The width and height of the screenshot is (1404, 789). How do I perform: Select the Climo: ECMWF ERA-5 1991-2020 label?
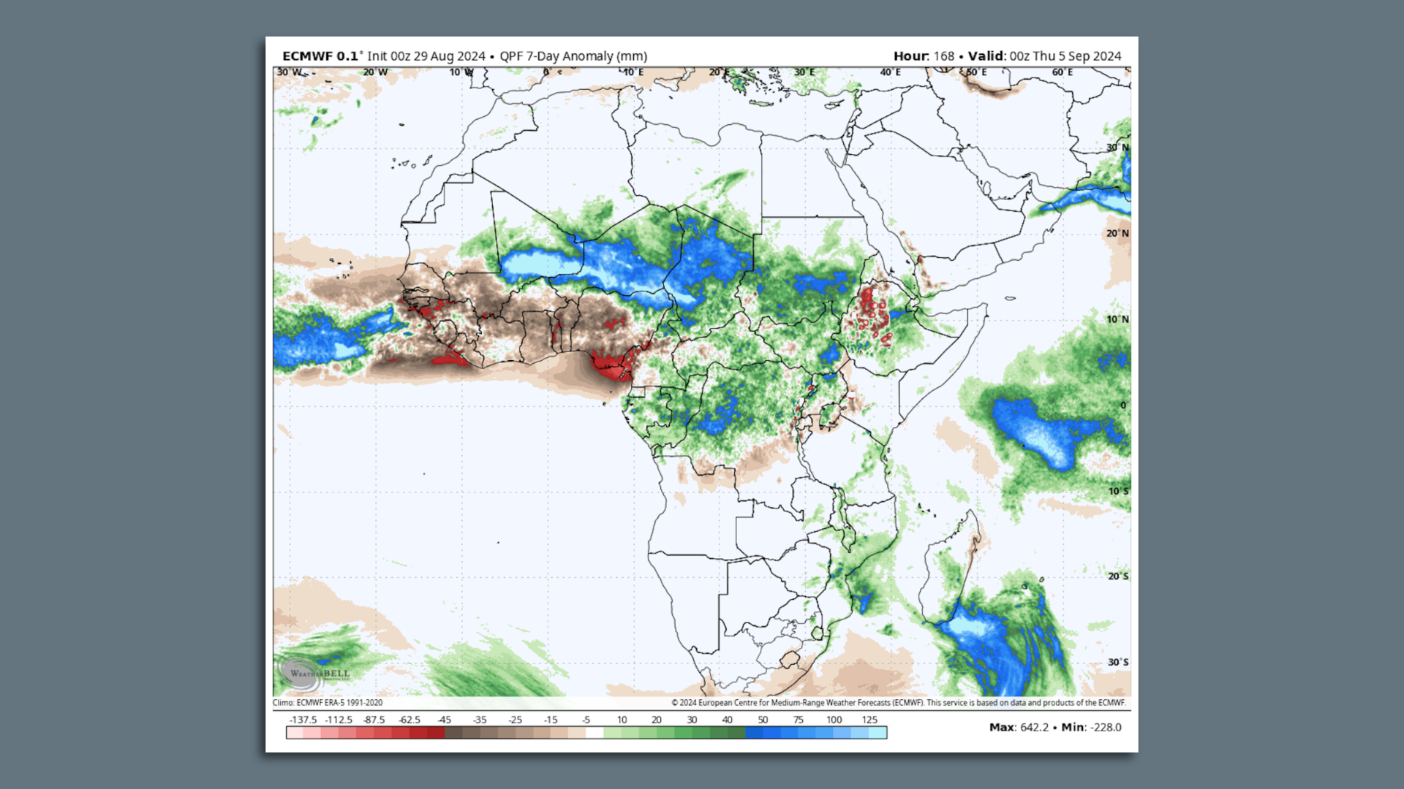click(327, 703)
